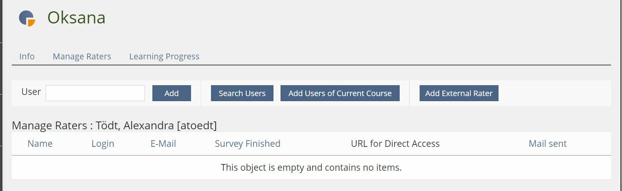622x191 pixels.
Task: Click the Search Users button
Action: click(x=242, y=93)
